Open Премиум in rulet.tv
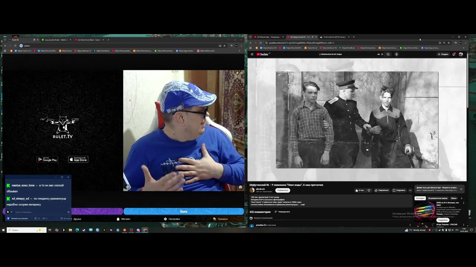Viewport: 476px width, 267px height. click(221, 219)
